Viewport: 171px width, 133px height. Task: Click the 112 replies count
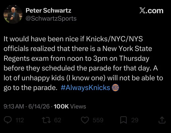click(x=20, y=120)
